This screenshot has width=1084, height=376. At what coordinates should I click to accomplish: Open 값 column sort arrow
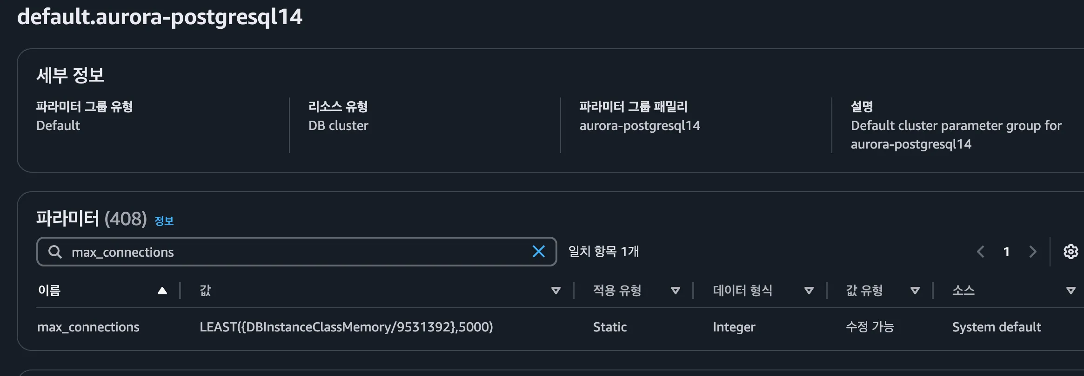point(555,291)
